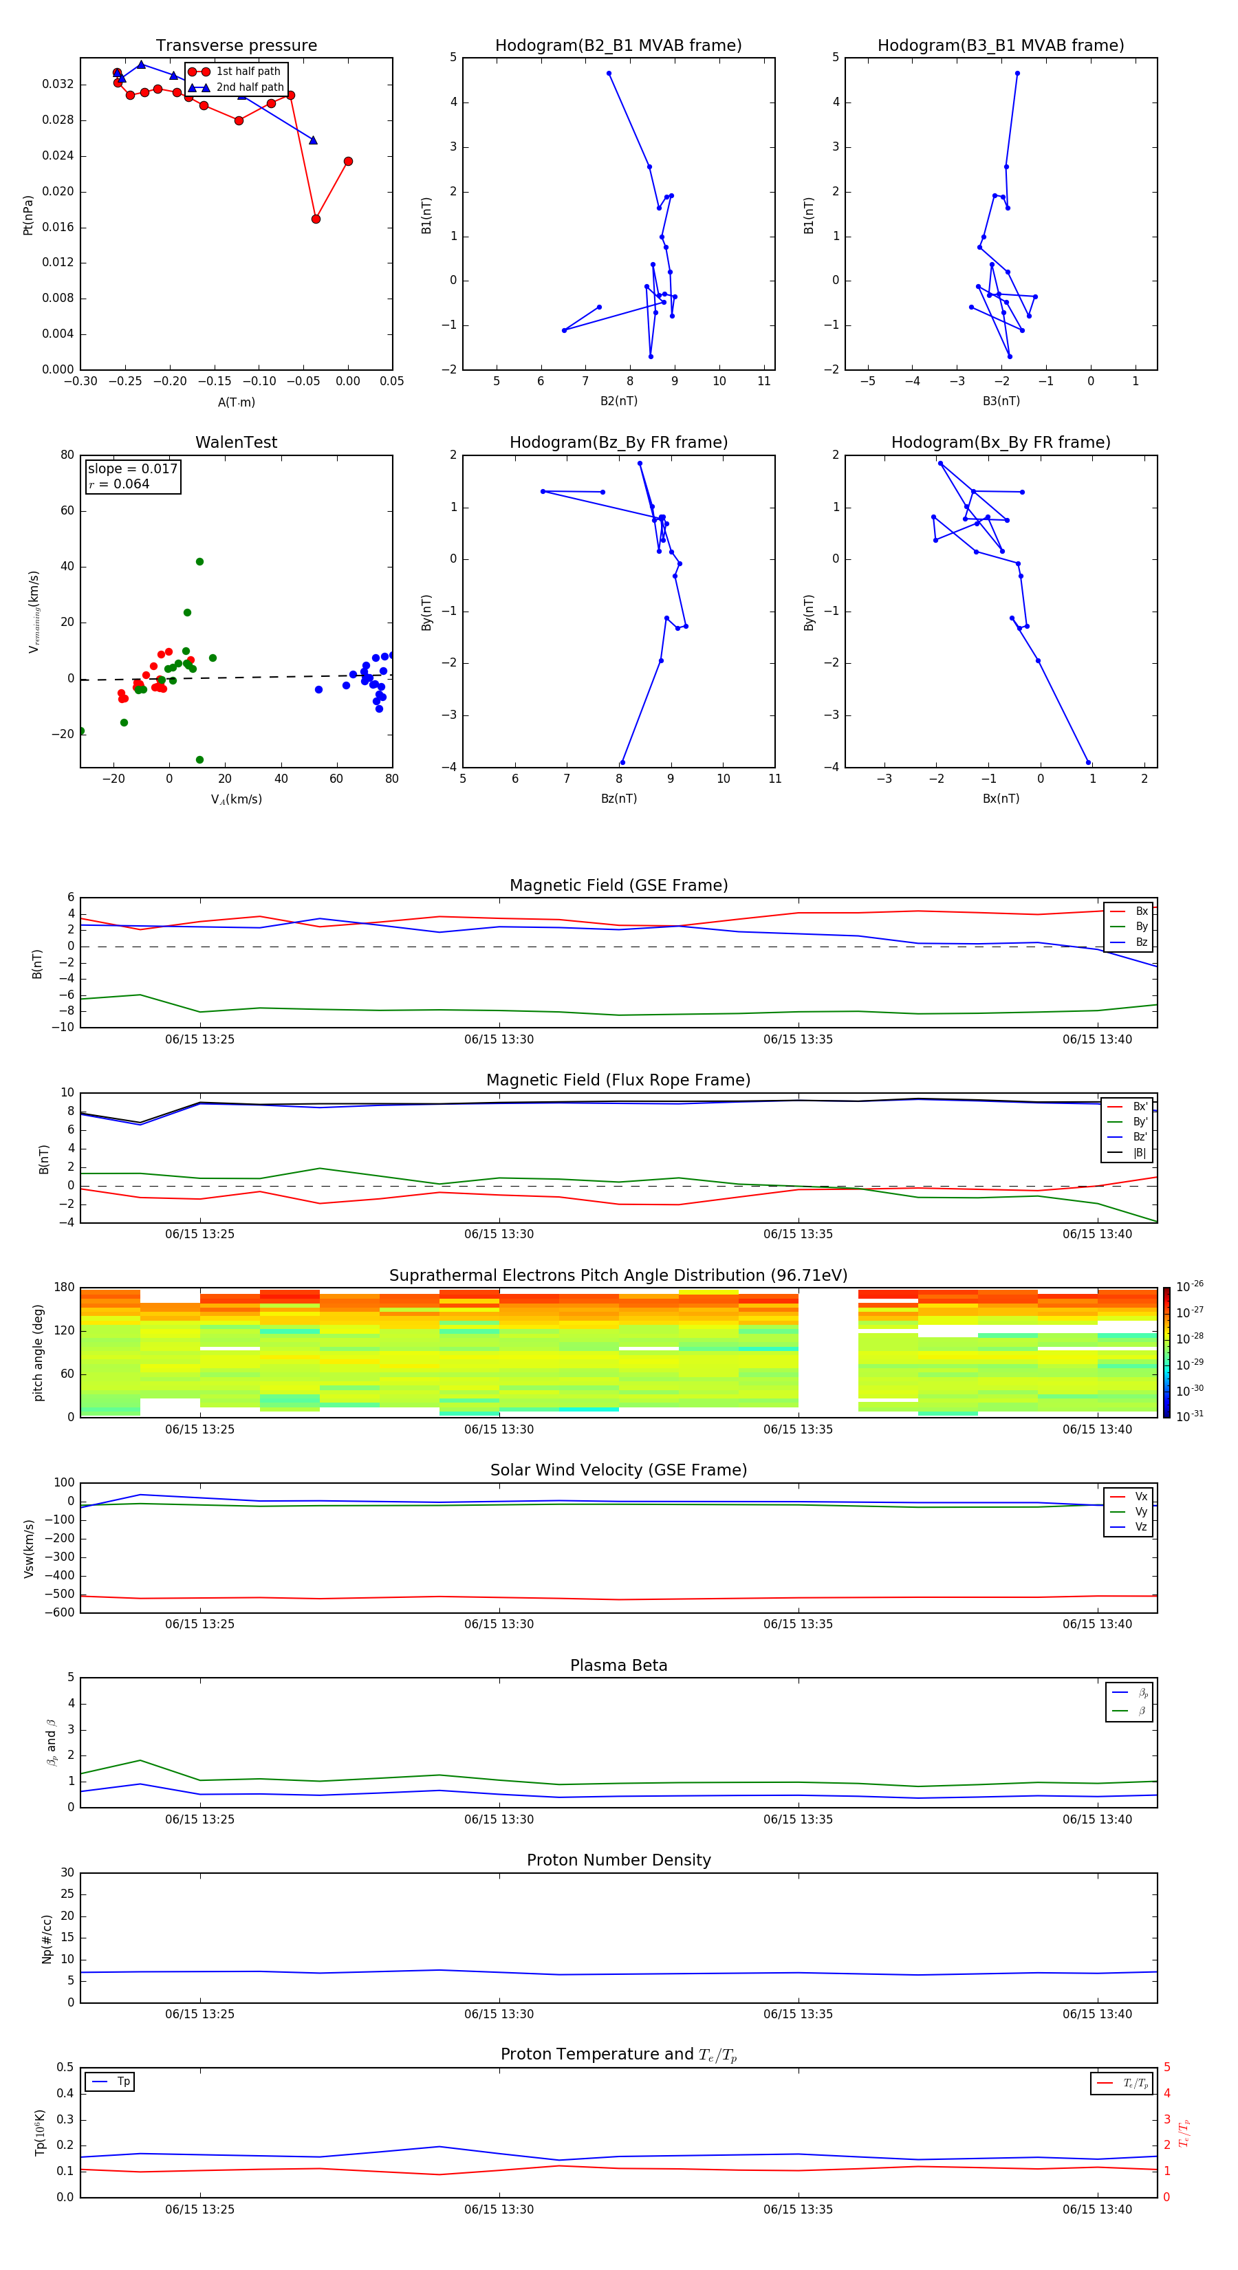1238x2270 pixels.
Task: Click the Bx' legend entry in Flux Rope plot
Action: pyautogui.click(x=1128, y=1107)
